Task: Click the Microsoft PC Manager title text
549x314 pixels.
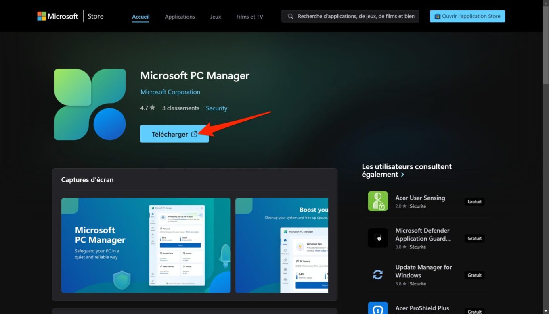Action: pyautogui.click(x=195, y=75)
